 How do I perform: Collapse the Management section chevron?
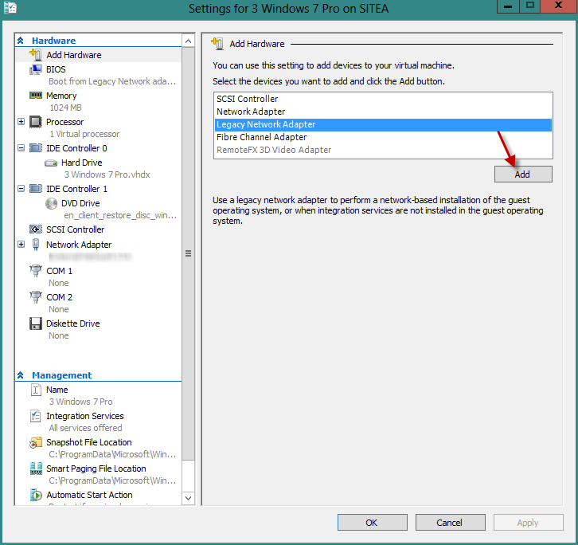coord(21,375)
